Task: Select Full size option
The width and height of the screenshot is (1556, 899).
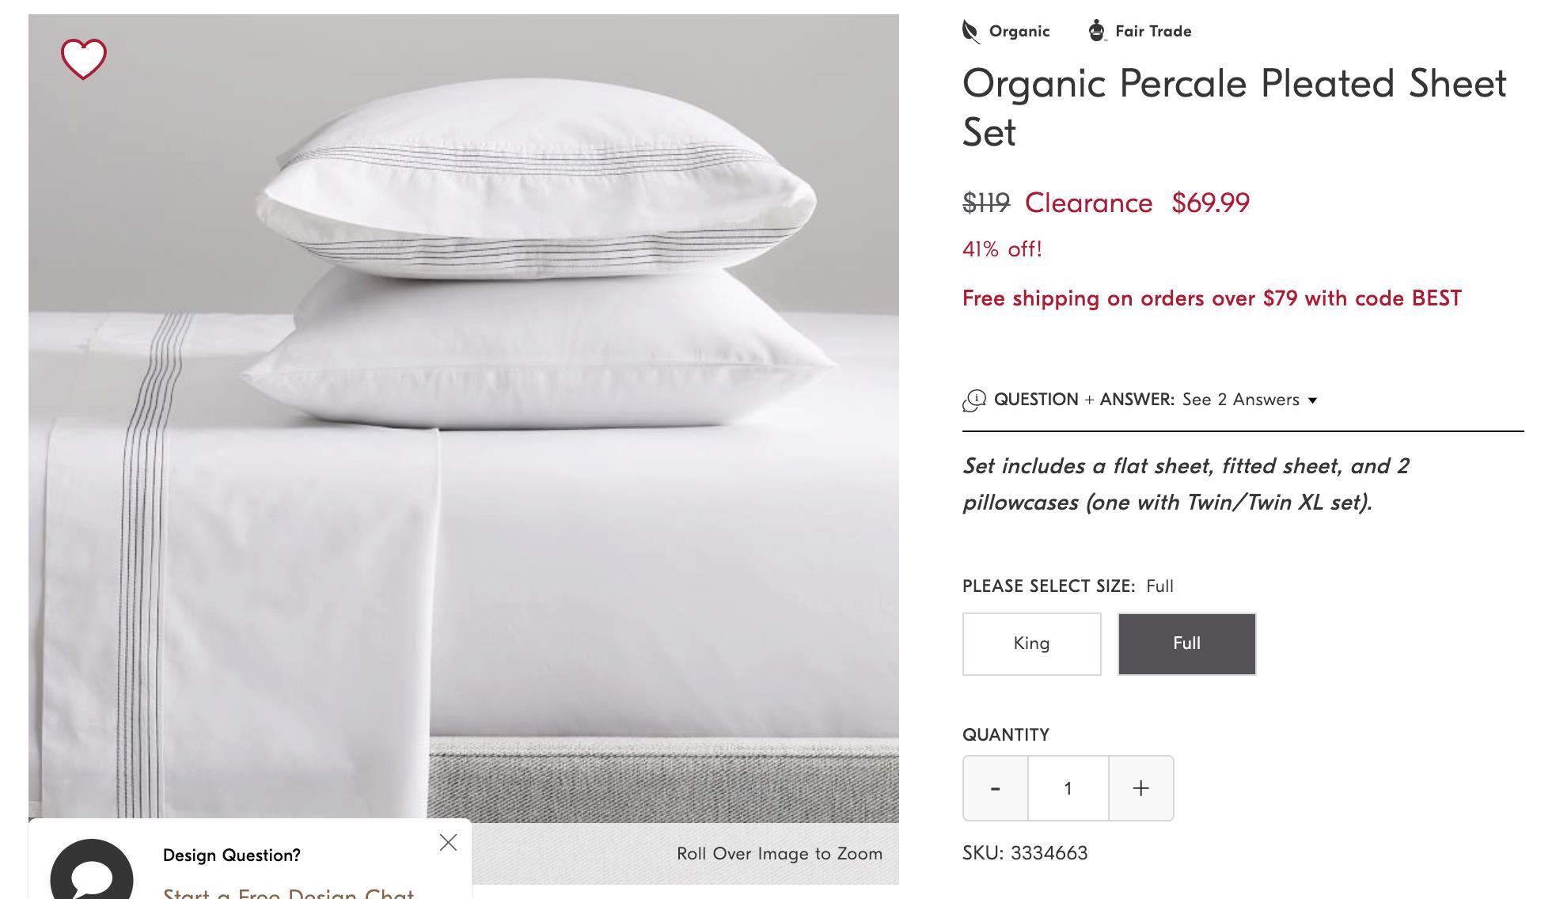Action: tap(1186, 643)
